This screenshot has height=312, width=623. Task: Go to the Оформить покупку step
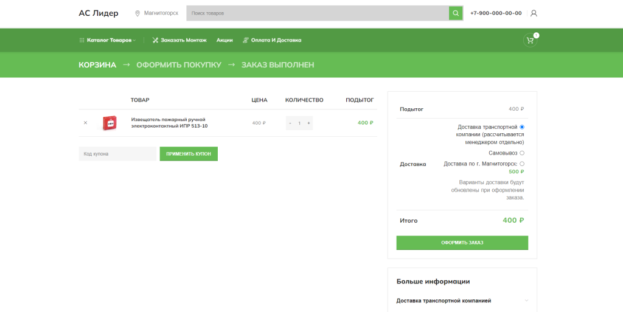click(179, 65)
